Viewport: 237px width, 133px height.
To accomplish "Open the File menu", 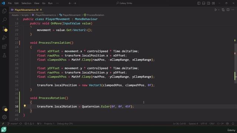I will click(10, 3).
